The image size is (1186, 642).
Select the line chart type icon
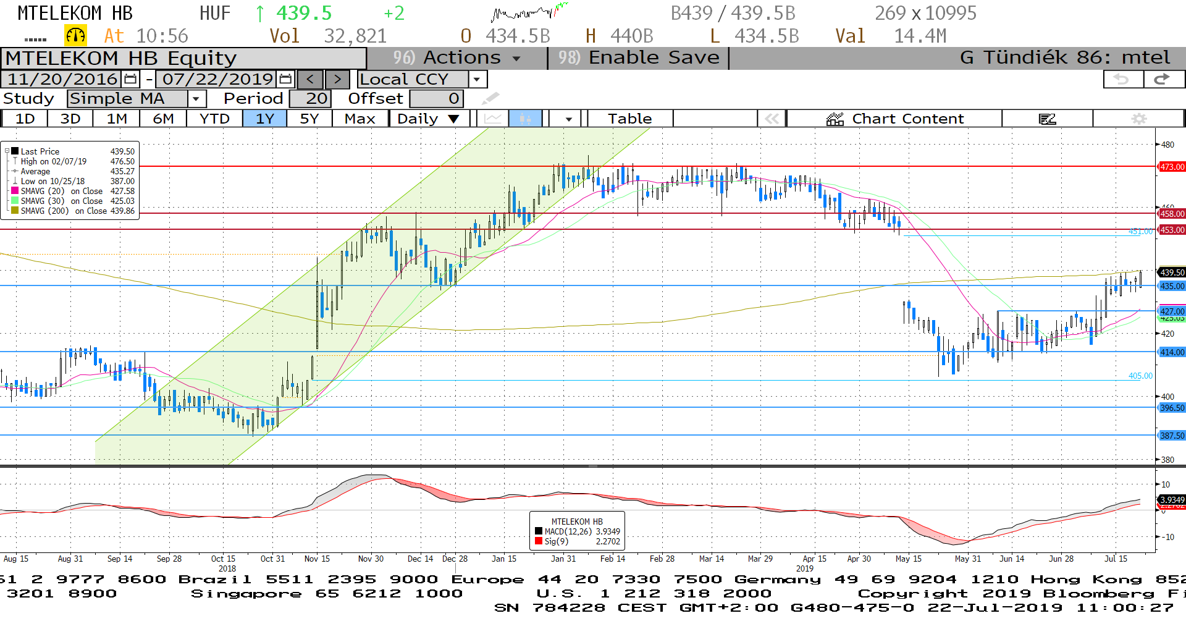pos(492,118)
